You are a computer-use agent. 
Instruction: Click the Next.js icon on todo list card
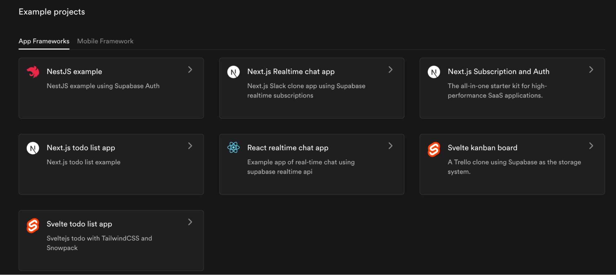point(33,148)
